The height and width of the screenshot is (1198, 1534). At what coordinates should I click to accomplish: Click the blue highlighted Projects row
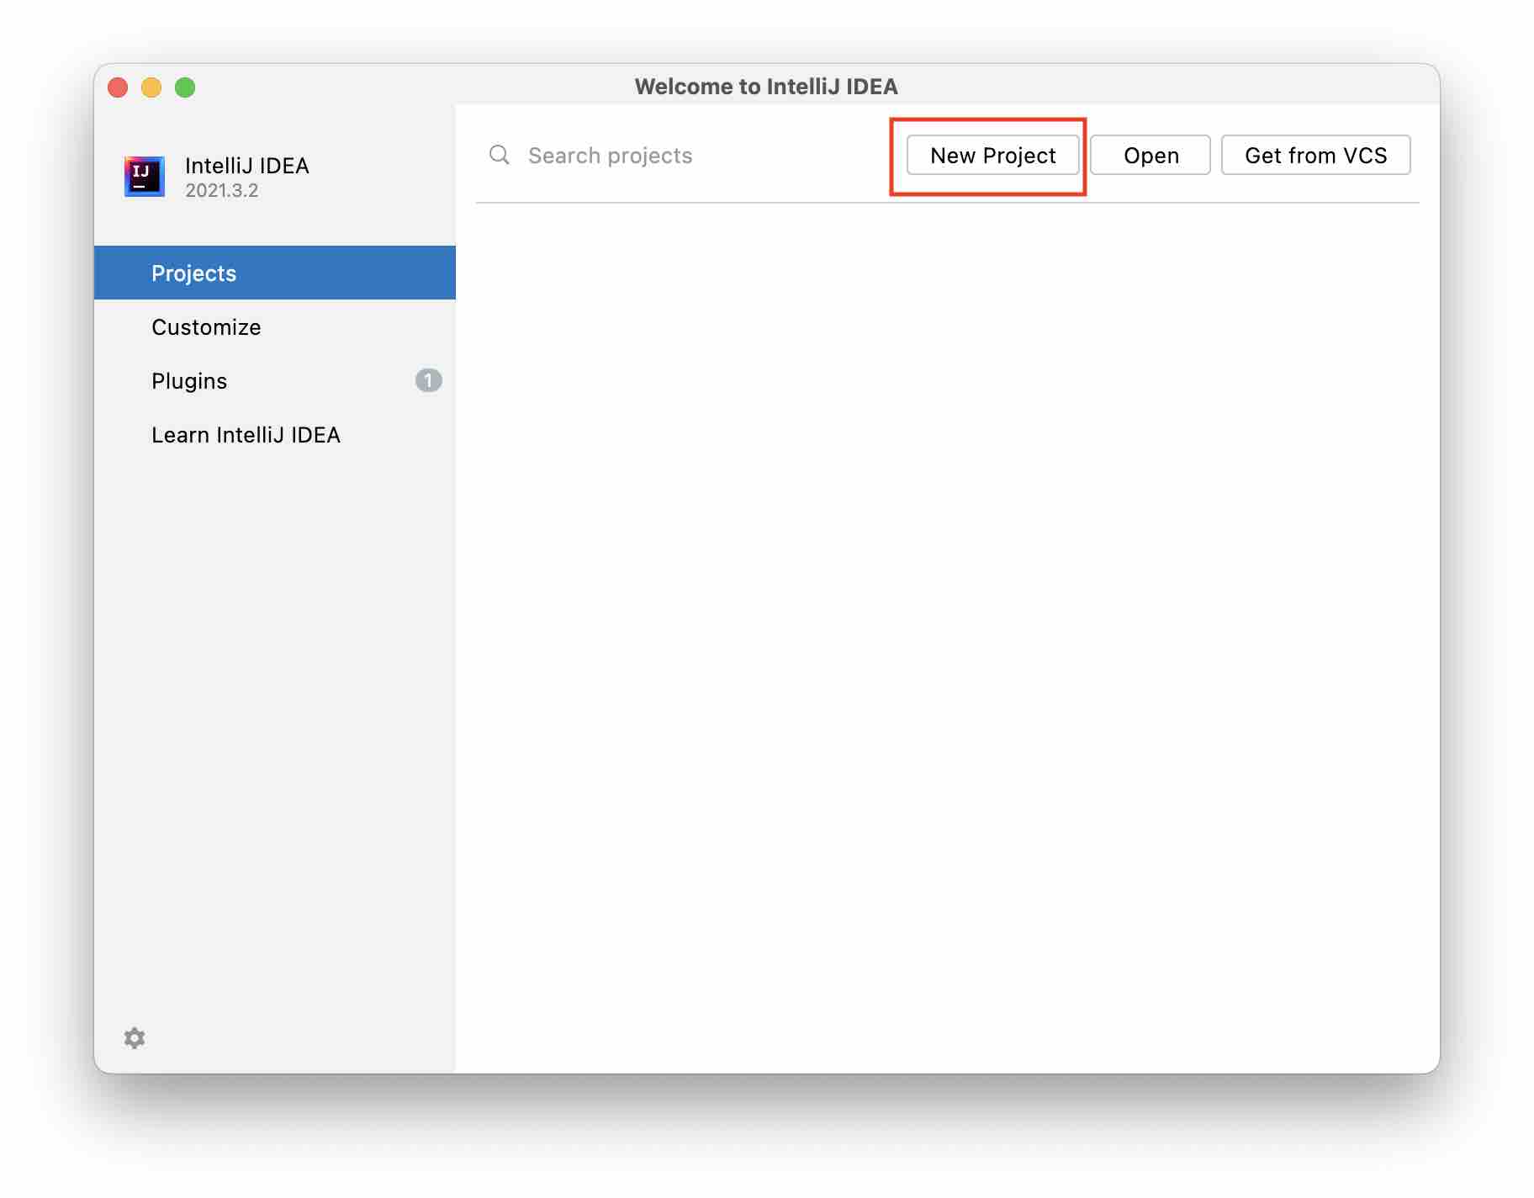point(275,272)
